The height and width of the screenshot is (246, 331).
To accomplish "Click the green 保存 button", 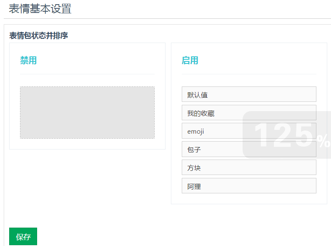I will click(23, 236).
